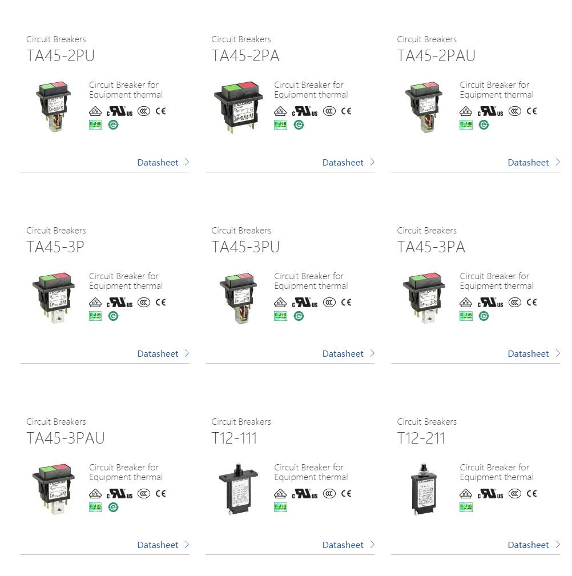
Task: Click the CE mark icon for TA45-2PAU
Action: click(x=531, y=111)
